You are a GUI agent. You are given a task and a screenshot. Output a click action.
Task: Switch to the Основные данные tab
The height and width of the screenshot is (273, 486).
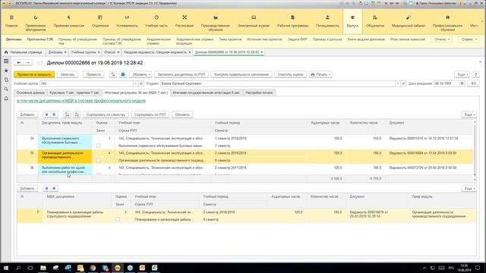pos(30,93)
